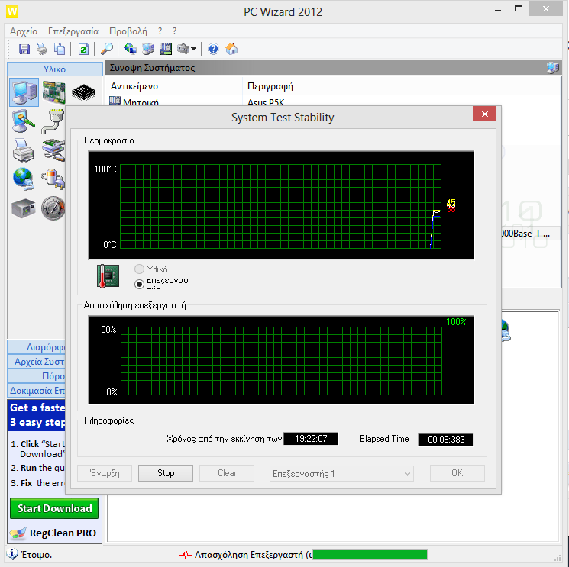569x567 pixels.
Task: Click the OK button in dialog
Action: coord(457,473)
